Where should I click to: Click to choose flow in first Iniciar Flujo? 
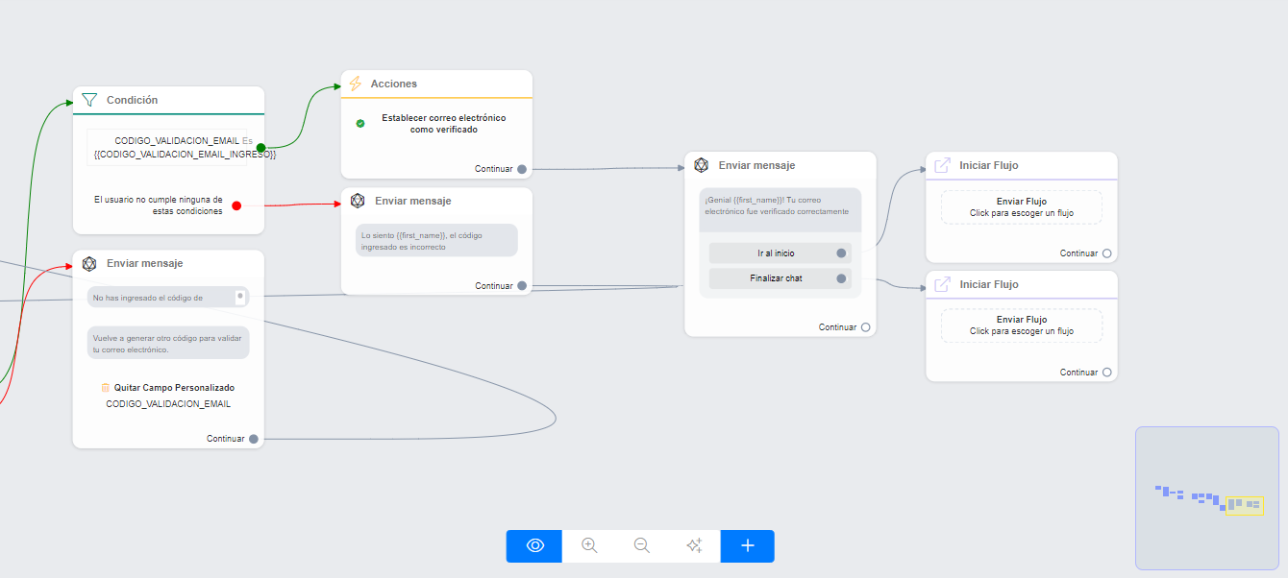pos(1021,207)
